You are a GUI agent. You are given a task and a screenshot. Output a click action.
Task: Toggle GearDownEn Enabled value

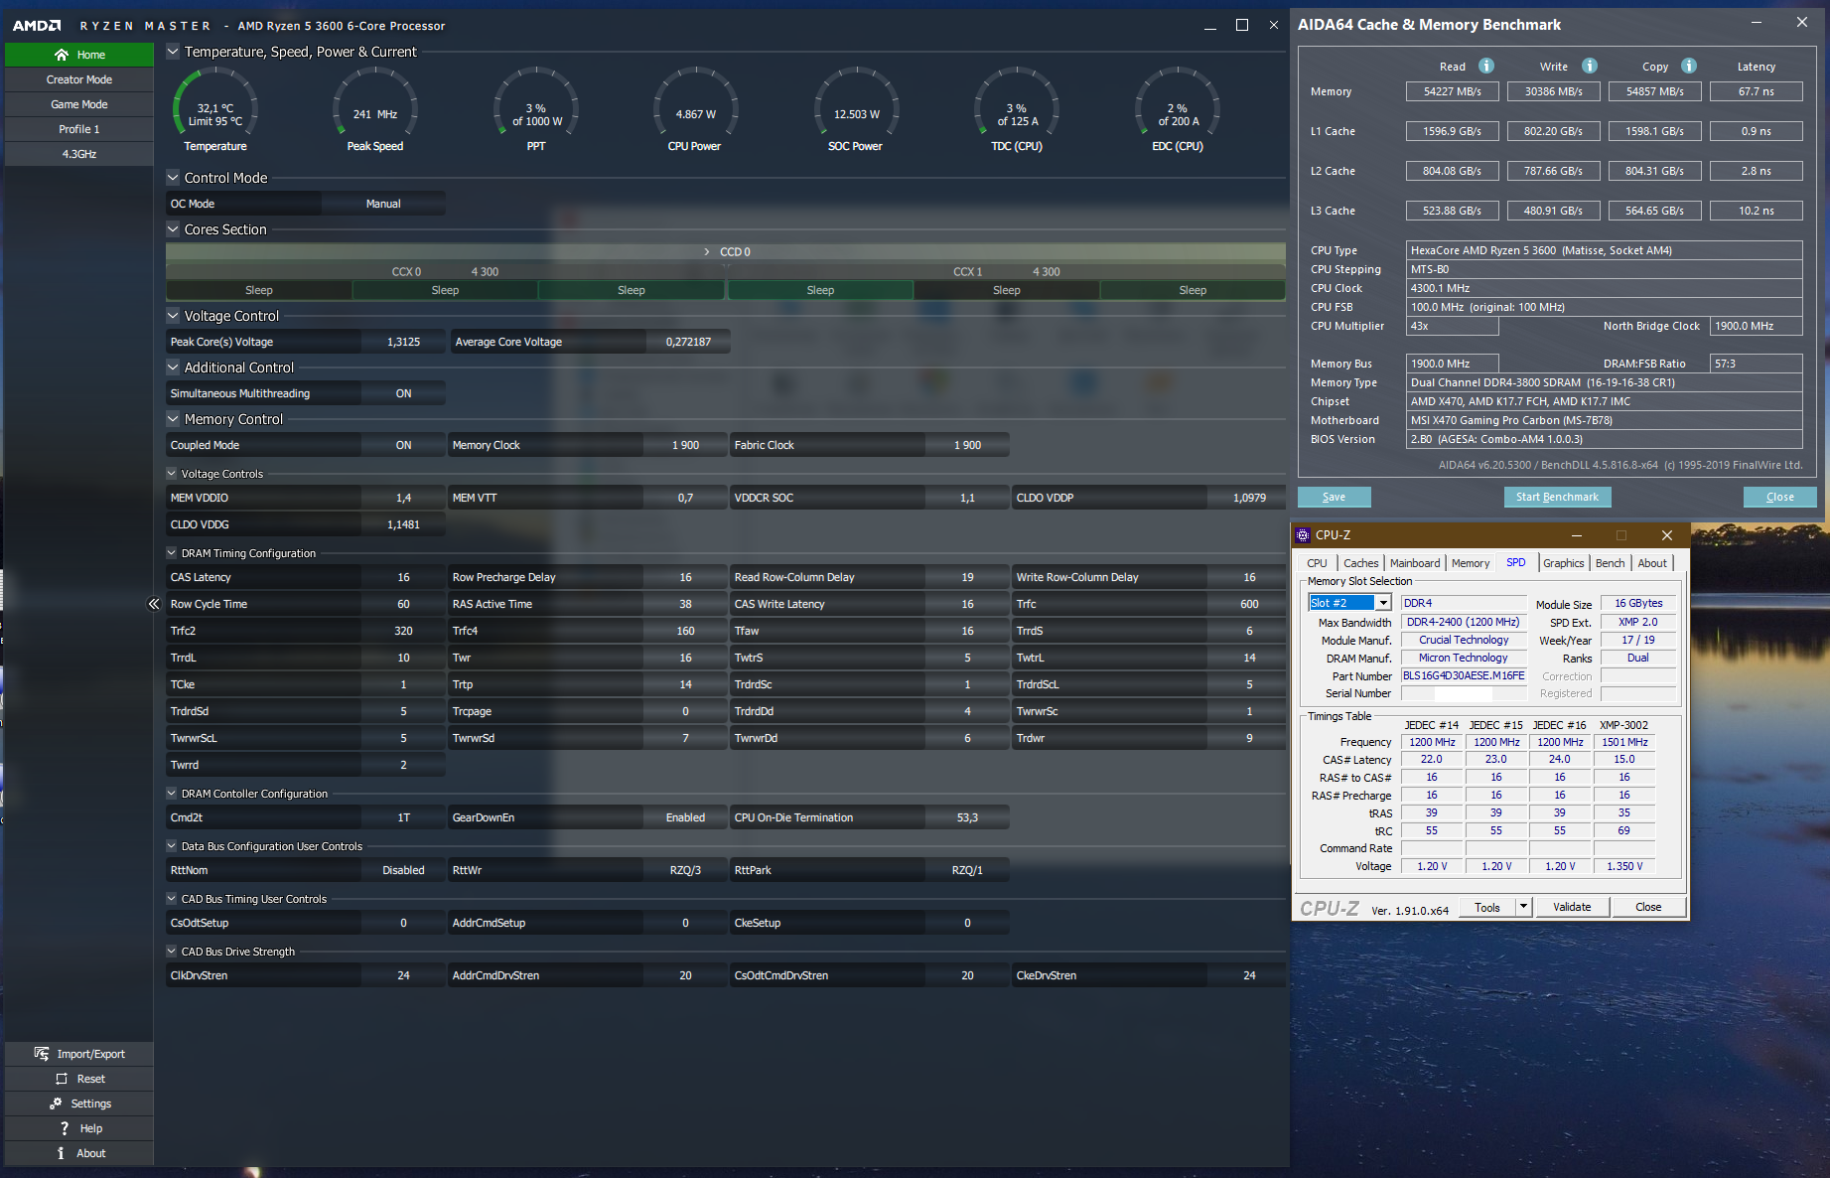tap(685, 817)
